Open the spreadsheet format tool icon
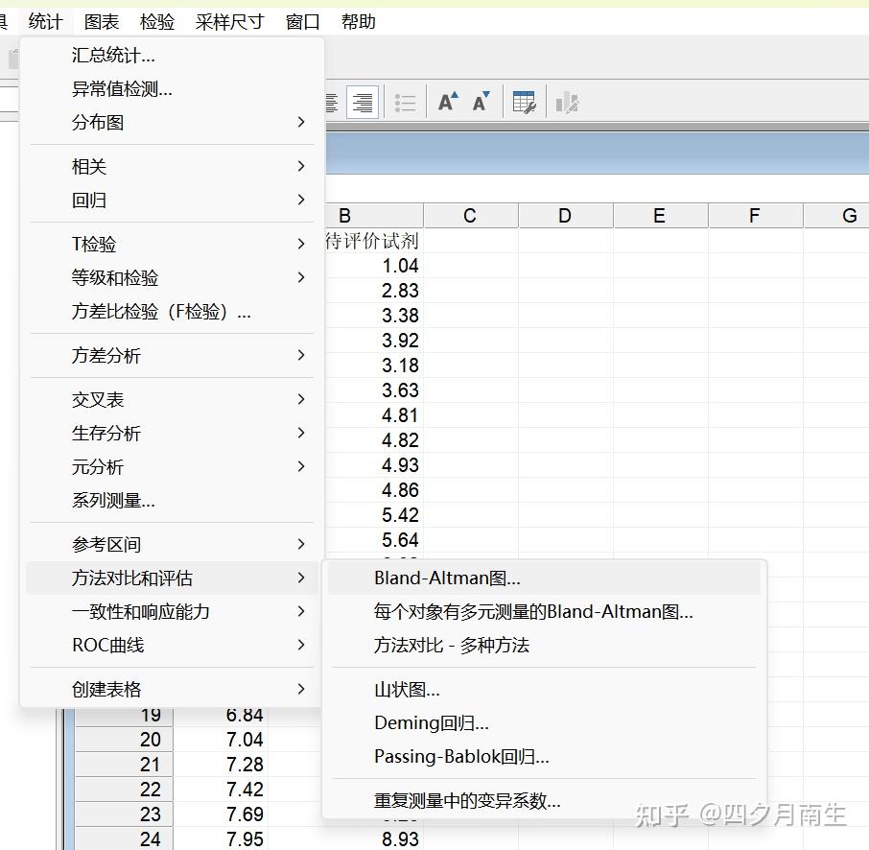The width and height of the screenshot is (869, 850). click(525, 101)
